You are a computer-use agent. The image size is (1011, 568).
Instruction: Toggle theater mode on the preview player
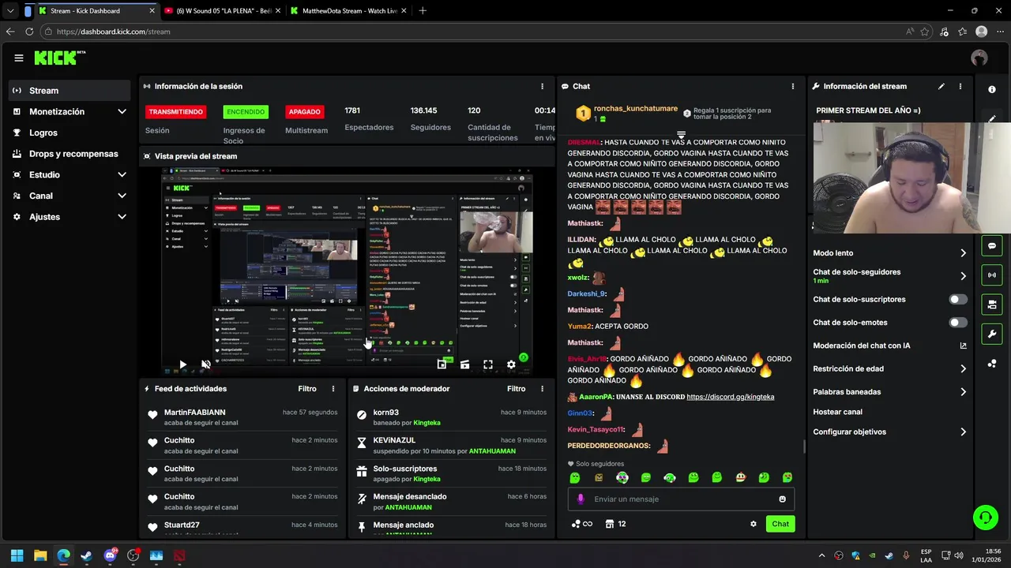click(x=464, y=364)
